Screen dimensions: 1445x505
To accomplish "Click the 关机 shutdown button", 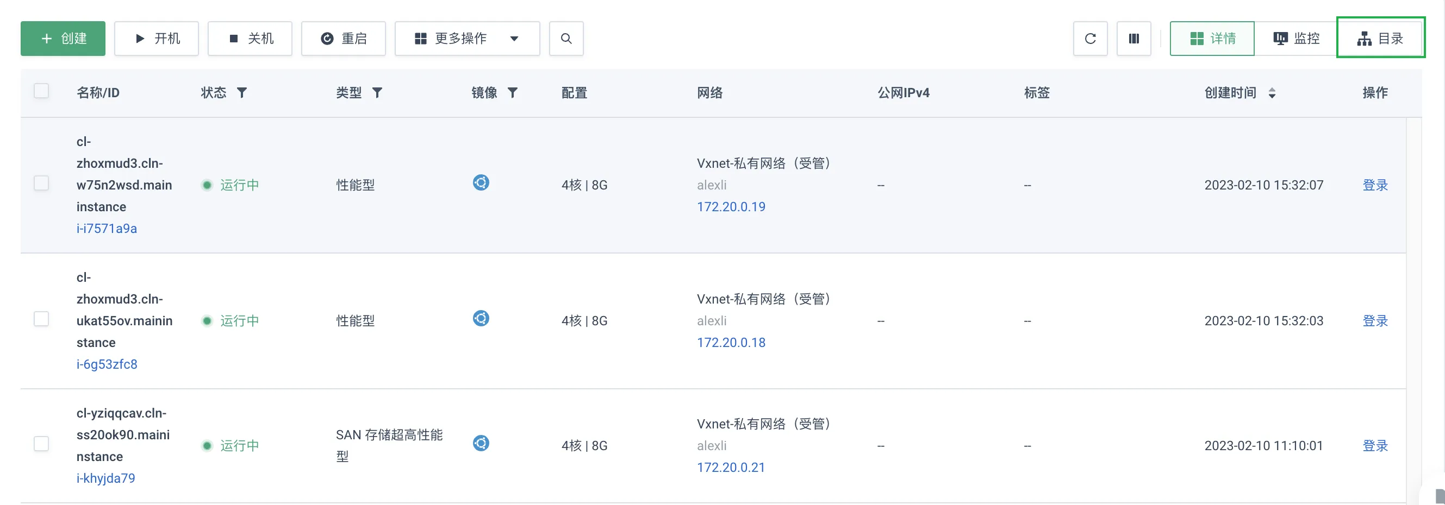I will coord(250,39).
